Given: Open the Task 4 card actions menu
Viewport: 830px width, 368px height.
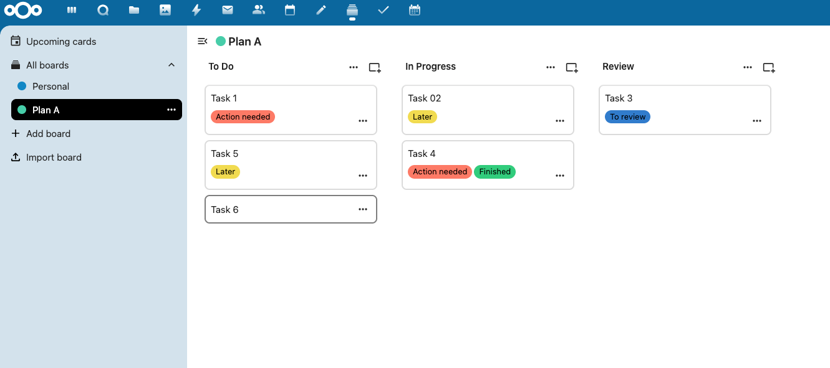Looking at the screenshot, I should 559,175.
